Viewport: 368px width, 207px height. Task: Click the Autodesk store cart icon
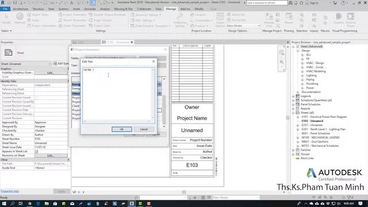335,3
